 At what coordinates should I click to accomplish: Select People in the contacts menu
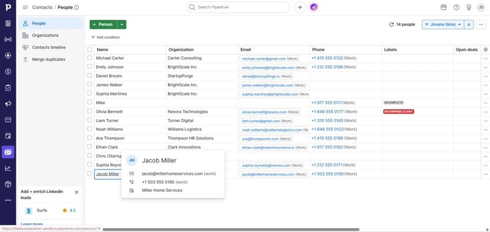click(50, 24)
